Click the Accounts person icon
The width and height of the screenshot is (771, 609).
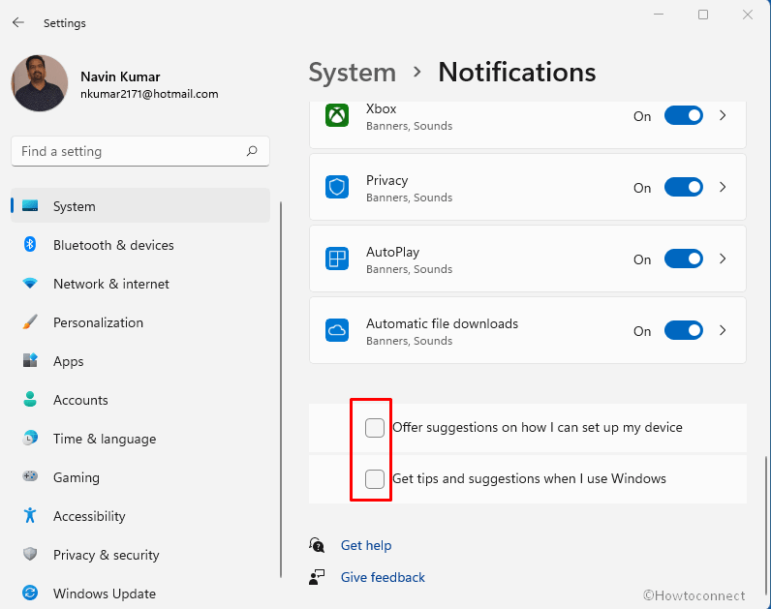point(30,399)
